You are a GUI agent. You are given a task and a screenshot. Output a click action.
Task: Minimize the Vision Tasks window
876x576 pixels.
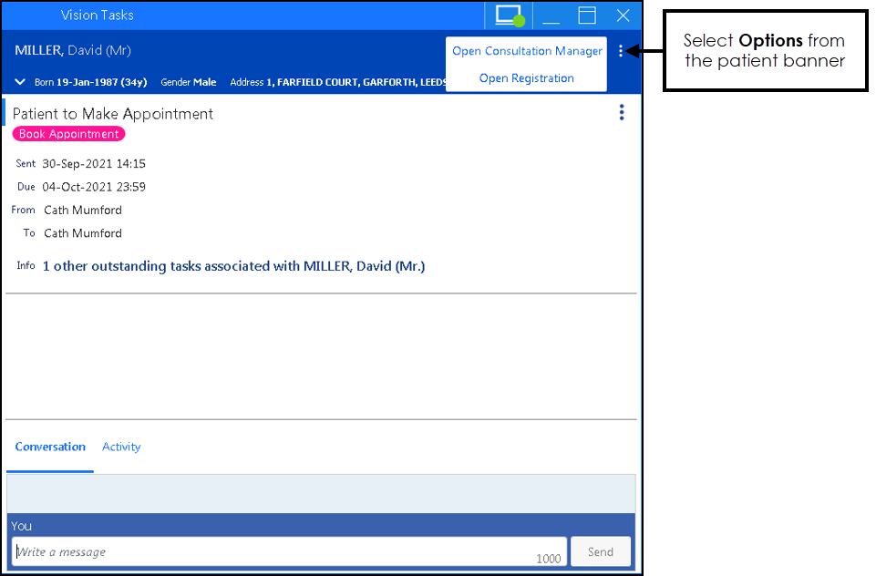pyautogui.click(x=551, y=15)
